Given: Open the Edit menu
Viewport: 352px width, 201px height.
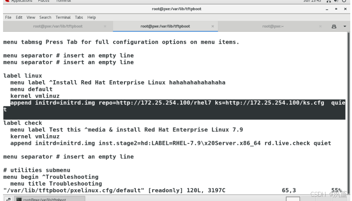Looking at the screenshot, I should (x=19, y=17).
